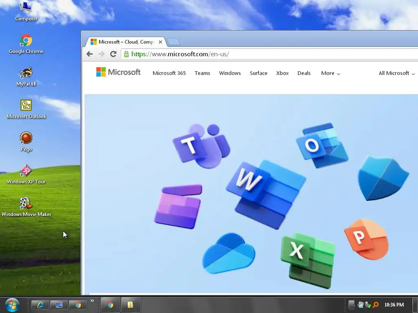Image resolution: width=418 pixels, height=313 pixels.
Task: Open the Microsoft 365 navigation link
Action: (x=169, y=73)
